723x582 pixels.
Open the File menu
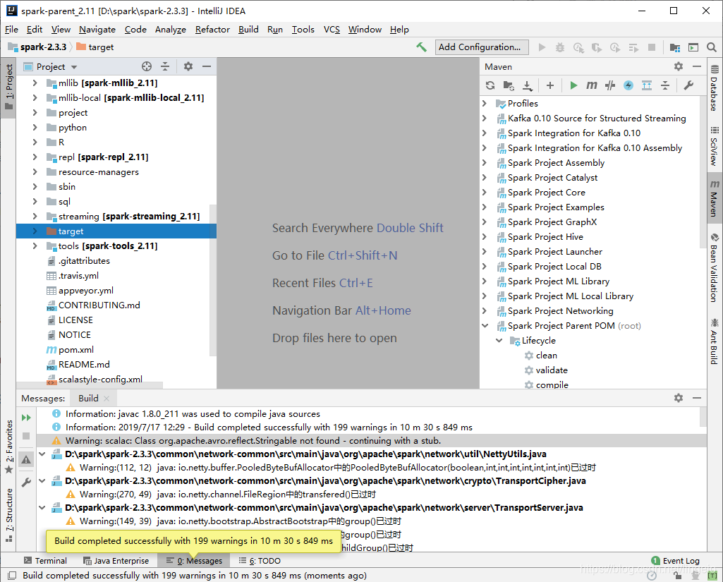click(x=11, y=30)
